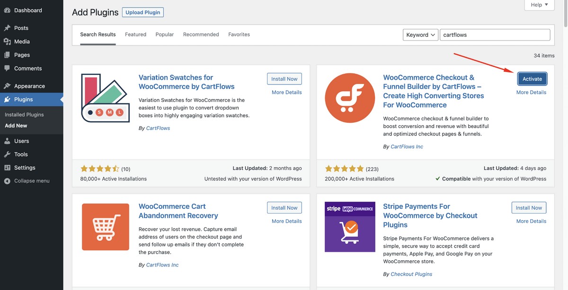568x290 pixels.
Task: Open CartFlows Inc author link under Funnel Builder
Action: point(407,147)
